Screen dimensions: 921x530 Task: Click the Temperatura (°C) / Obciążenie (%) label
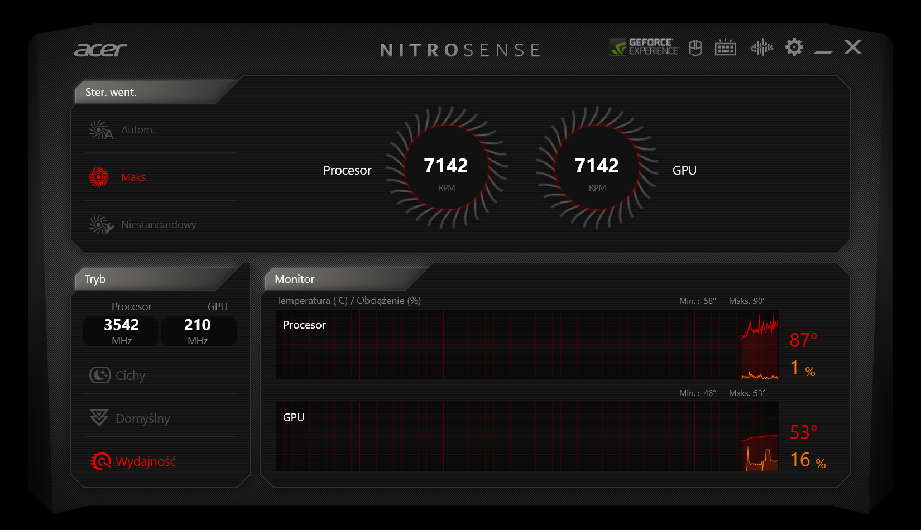tap(349, 301)
